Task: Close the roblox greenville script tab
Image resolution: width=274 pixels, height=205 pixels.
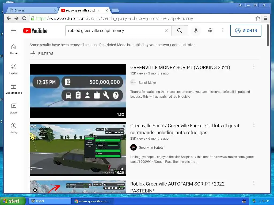Action: [x=107, y=10]
